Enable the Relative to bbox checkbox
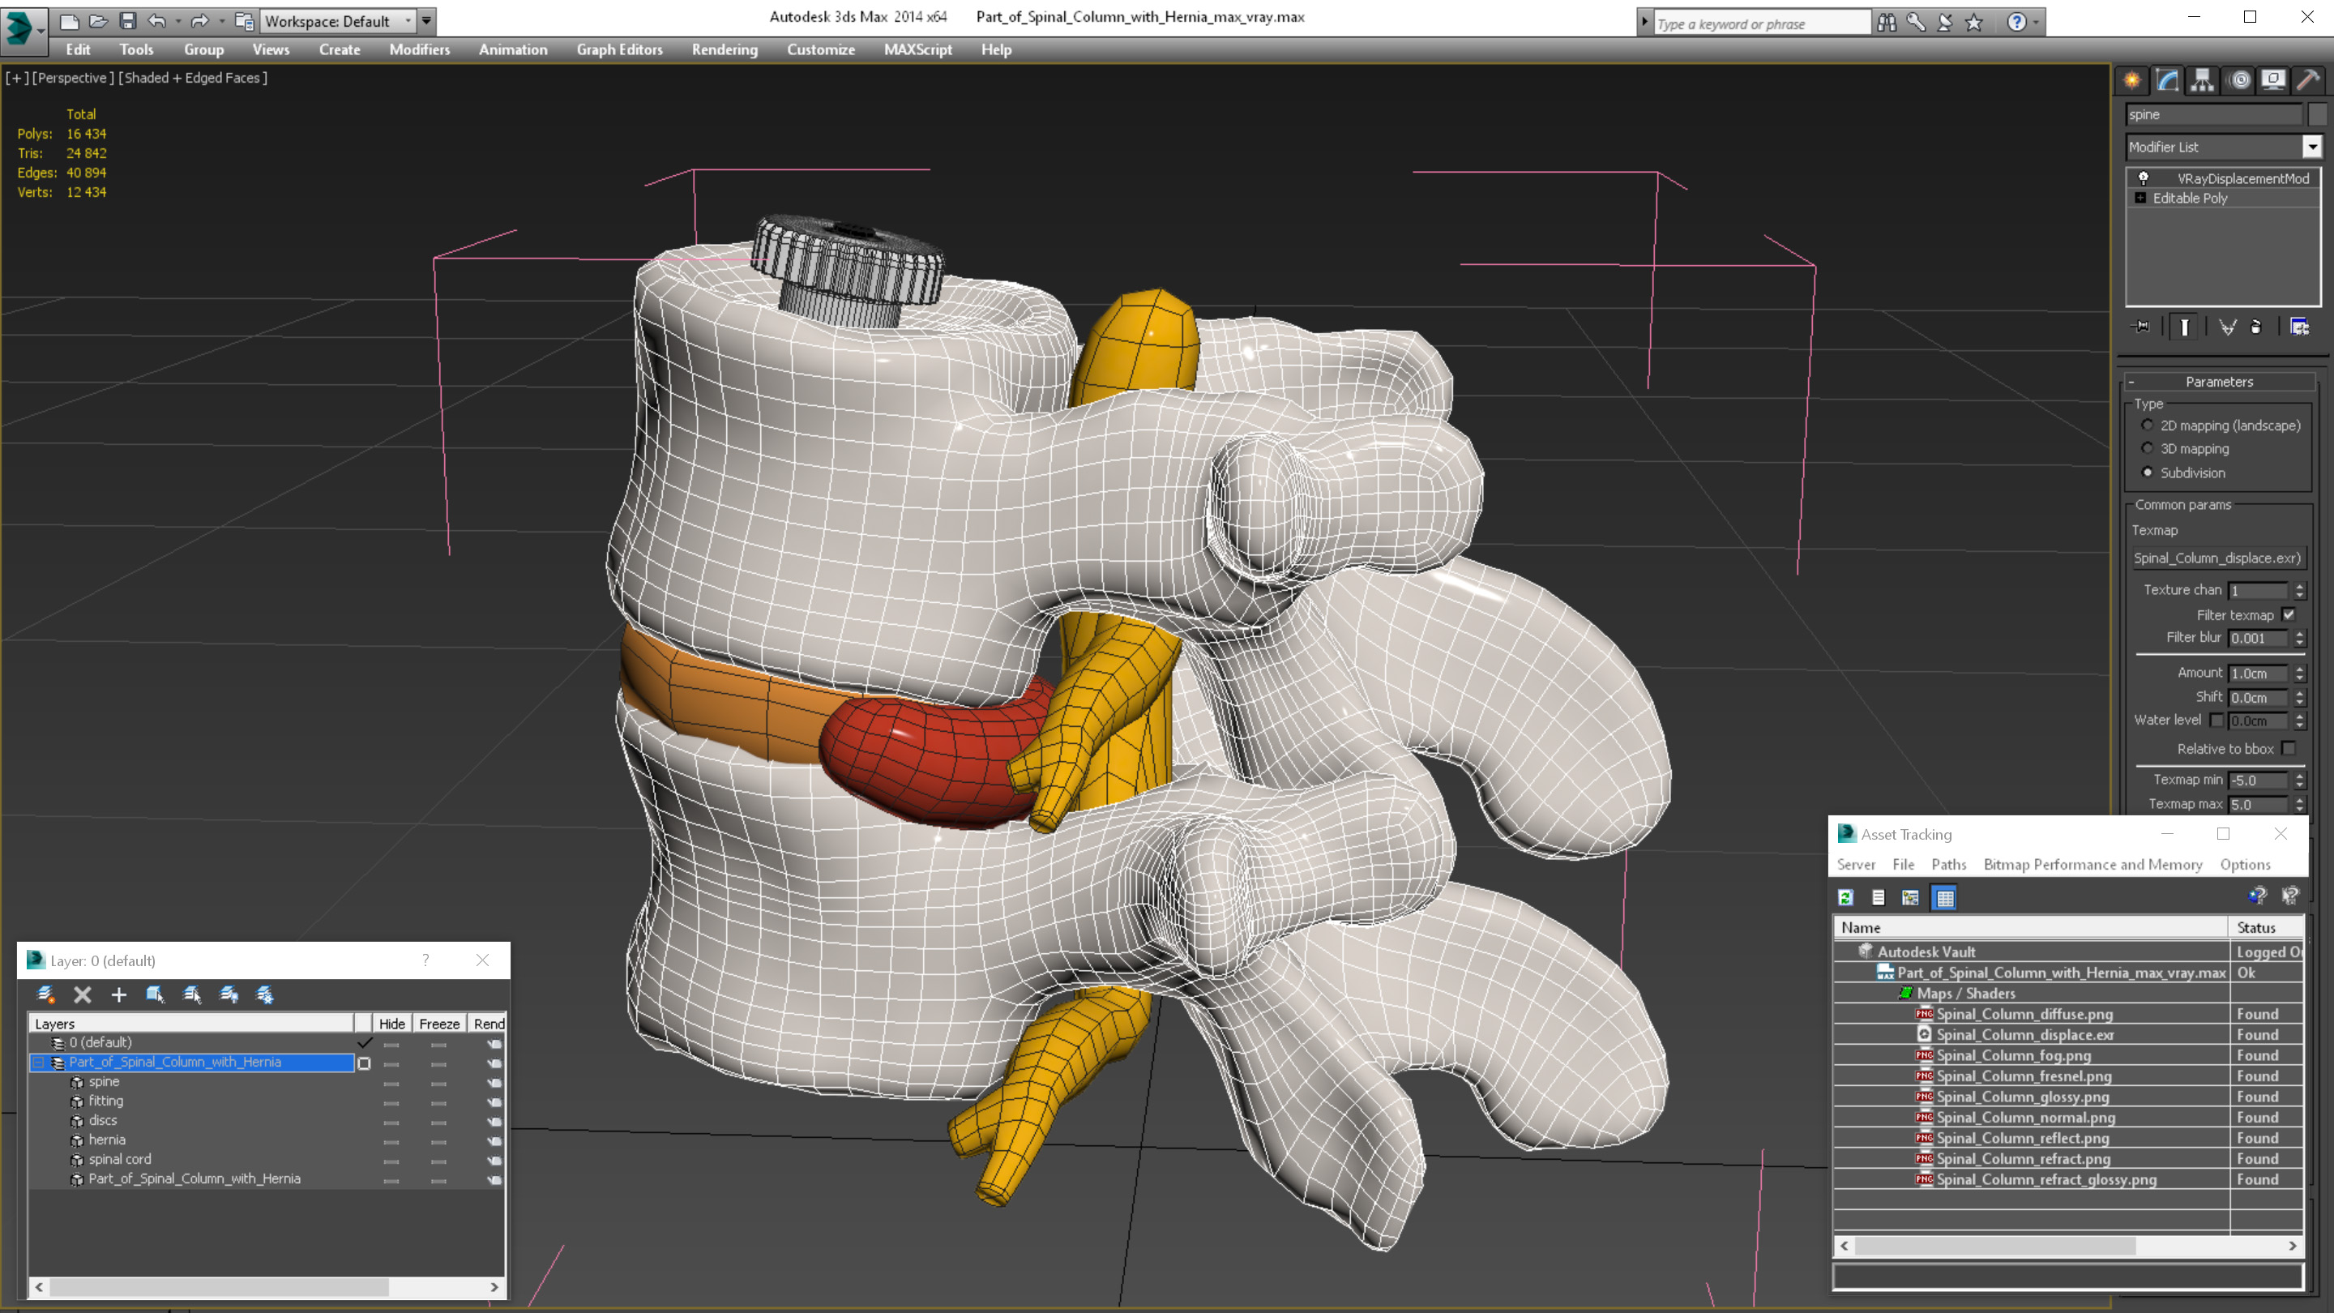This screenshot has height=1313, width=2334. coord(2289,748)
